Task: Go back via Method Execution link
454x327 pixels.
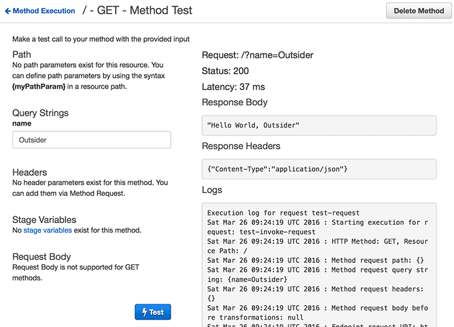Action: (44, 11)
